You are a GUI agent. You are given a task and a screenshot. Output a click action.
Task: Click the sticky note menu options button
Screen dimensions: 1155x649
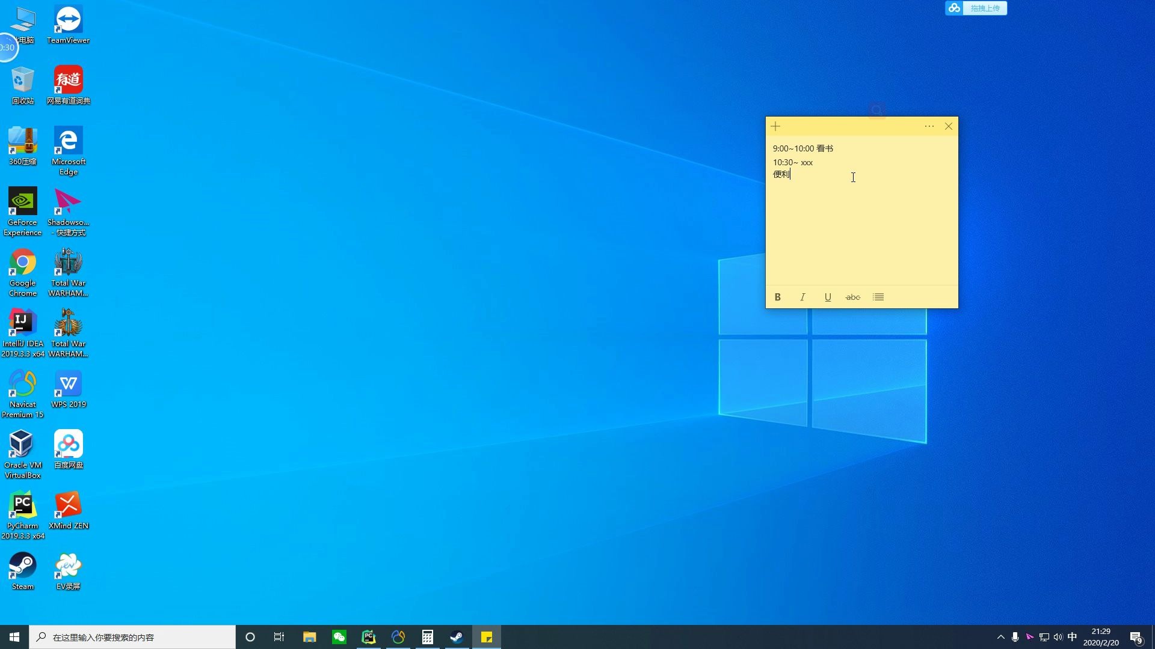(x=928, y=126)
